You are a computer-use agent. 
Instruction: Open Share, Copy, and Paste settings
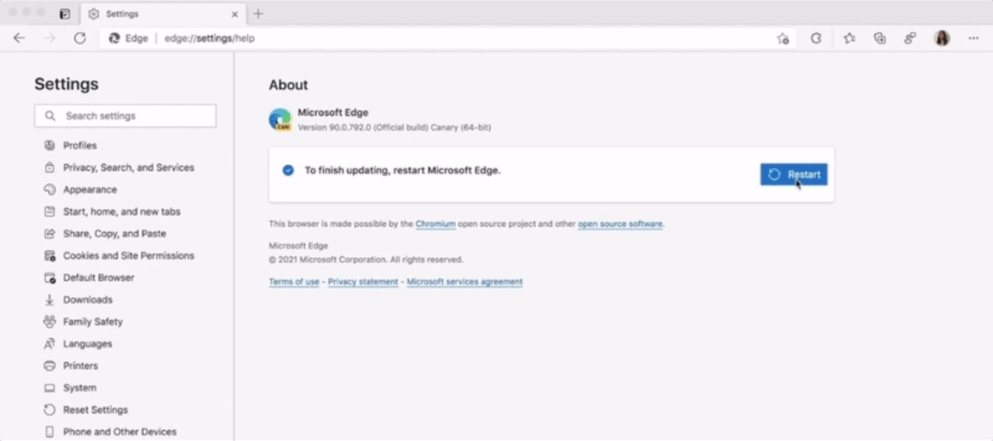click(115, 234)
